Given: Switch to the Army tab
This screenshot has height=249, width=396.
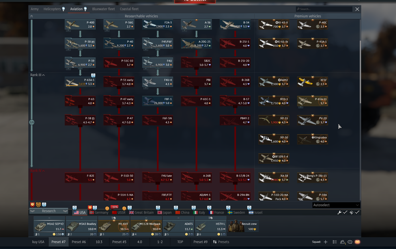Looking at the screenshot, I should [35, 9].
